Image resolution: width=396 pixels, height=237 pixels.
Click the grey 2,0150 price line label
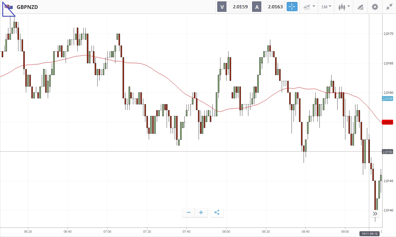[387, 152]
